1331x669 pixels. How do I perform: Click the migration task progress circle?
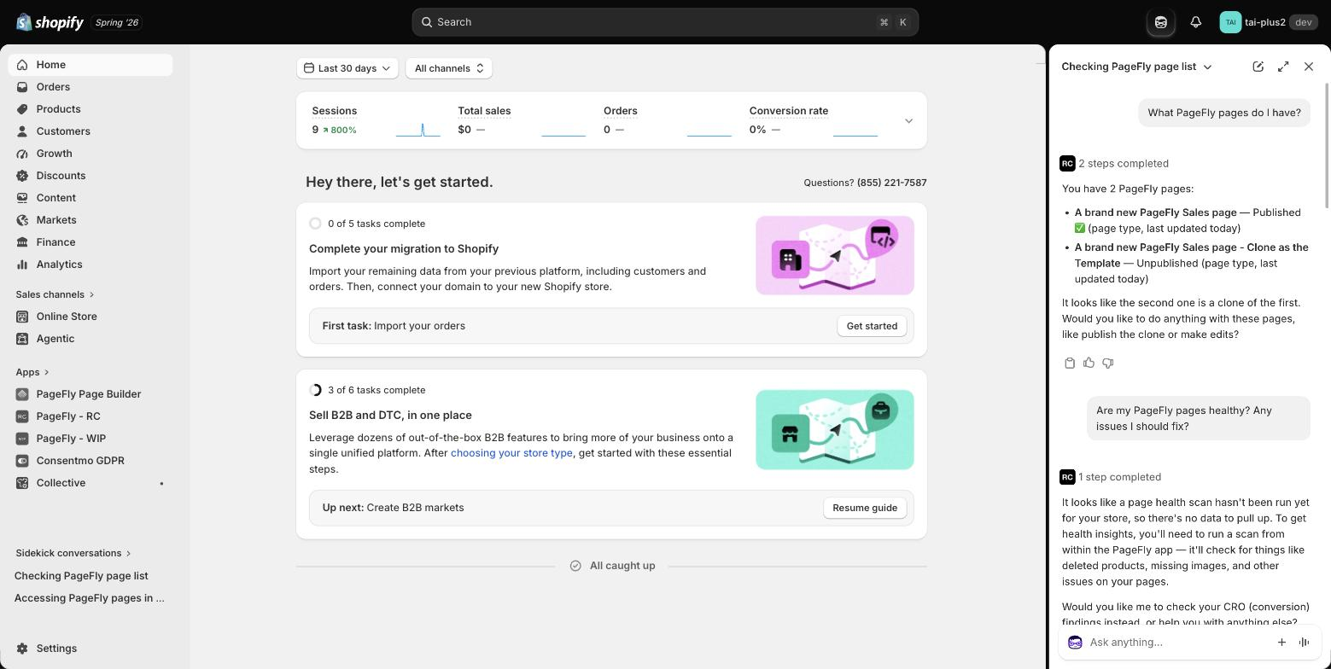point(315,224)
